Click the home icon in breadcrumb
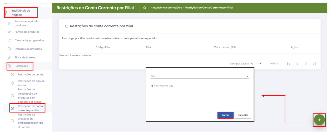This screenshot has height=136, width=332. point(144,8)
